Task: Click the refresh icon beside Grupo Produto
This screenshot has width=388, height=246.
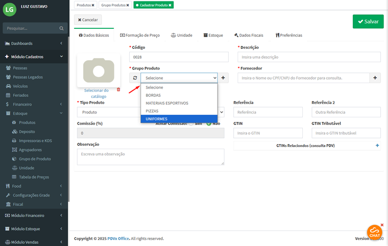Action: 135,78
